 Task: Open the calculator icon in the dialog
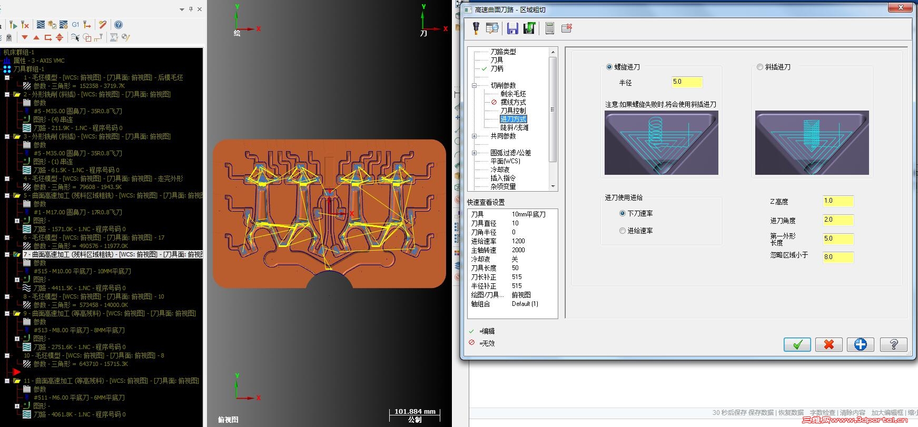pyautogui.click(x=549, y=28)
